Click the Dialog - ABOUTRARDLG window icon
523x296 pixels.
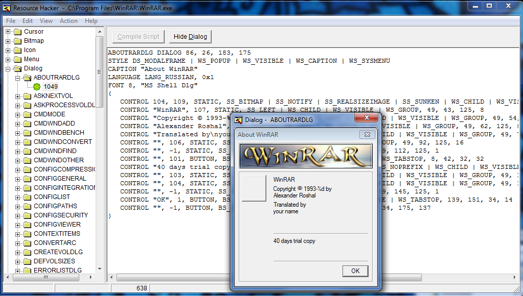(x=238, y=120)
